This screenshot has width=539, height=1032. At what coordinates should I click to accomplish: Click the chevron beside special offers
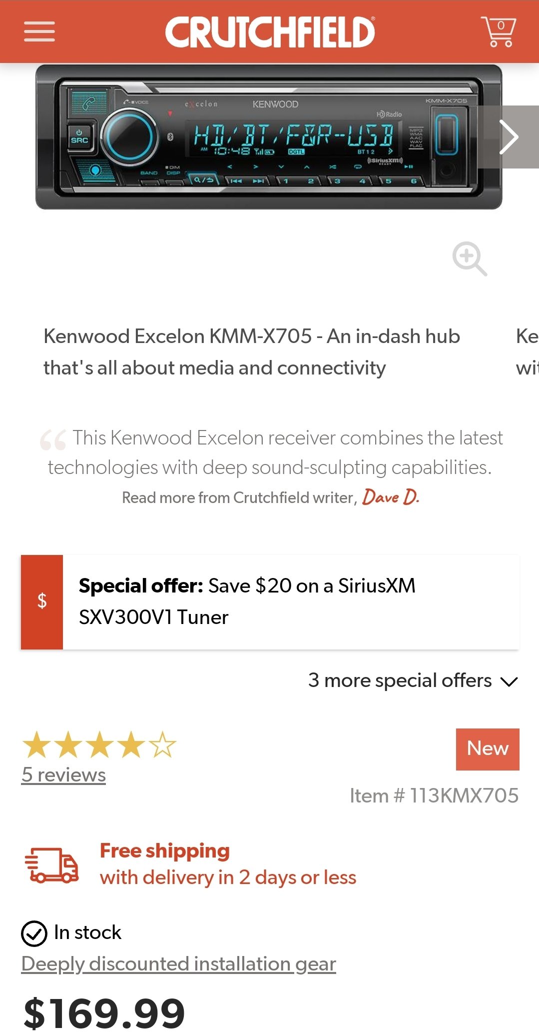[509, 682]
